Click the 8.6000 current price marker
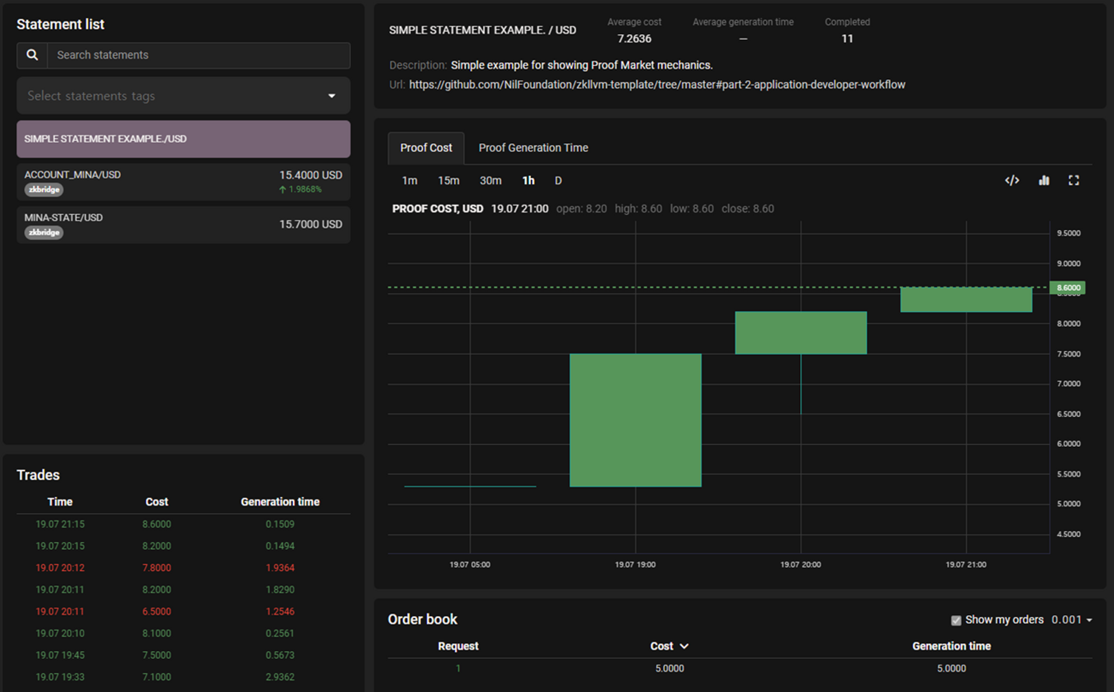 tap(1067, 288)
